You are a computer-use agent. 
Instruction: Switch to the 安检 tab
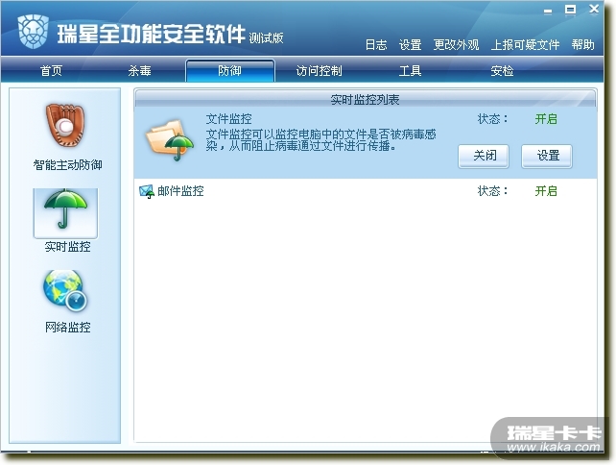[x=502, y=71]
